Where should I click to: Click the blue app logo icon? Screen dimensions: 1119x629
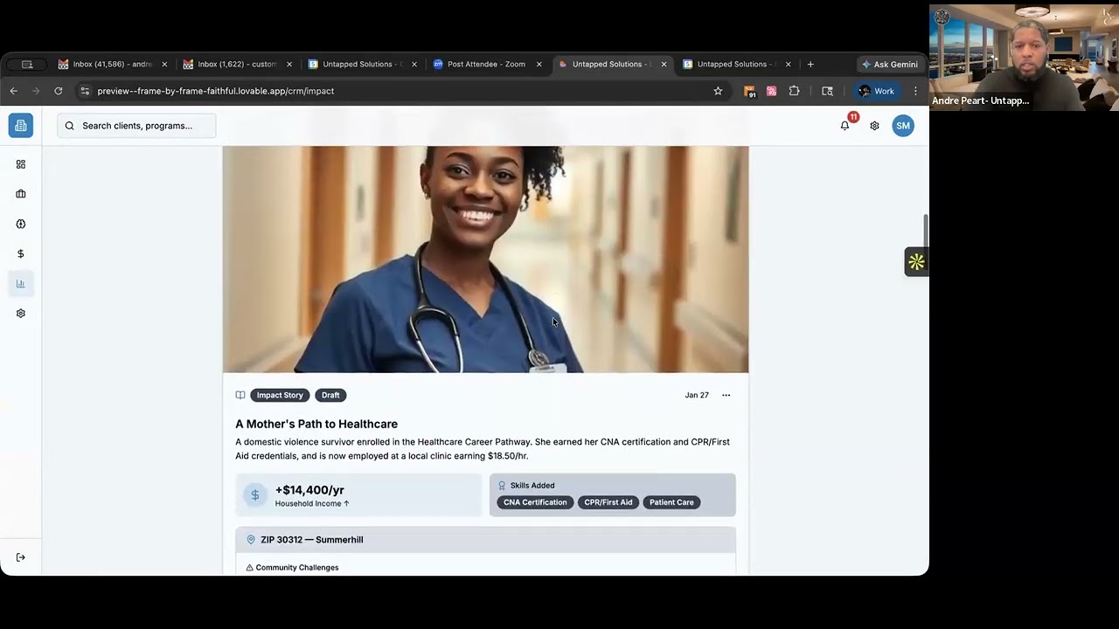pyautogui.click(x=21, y=126)
